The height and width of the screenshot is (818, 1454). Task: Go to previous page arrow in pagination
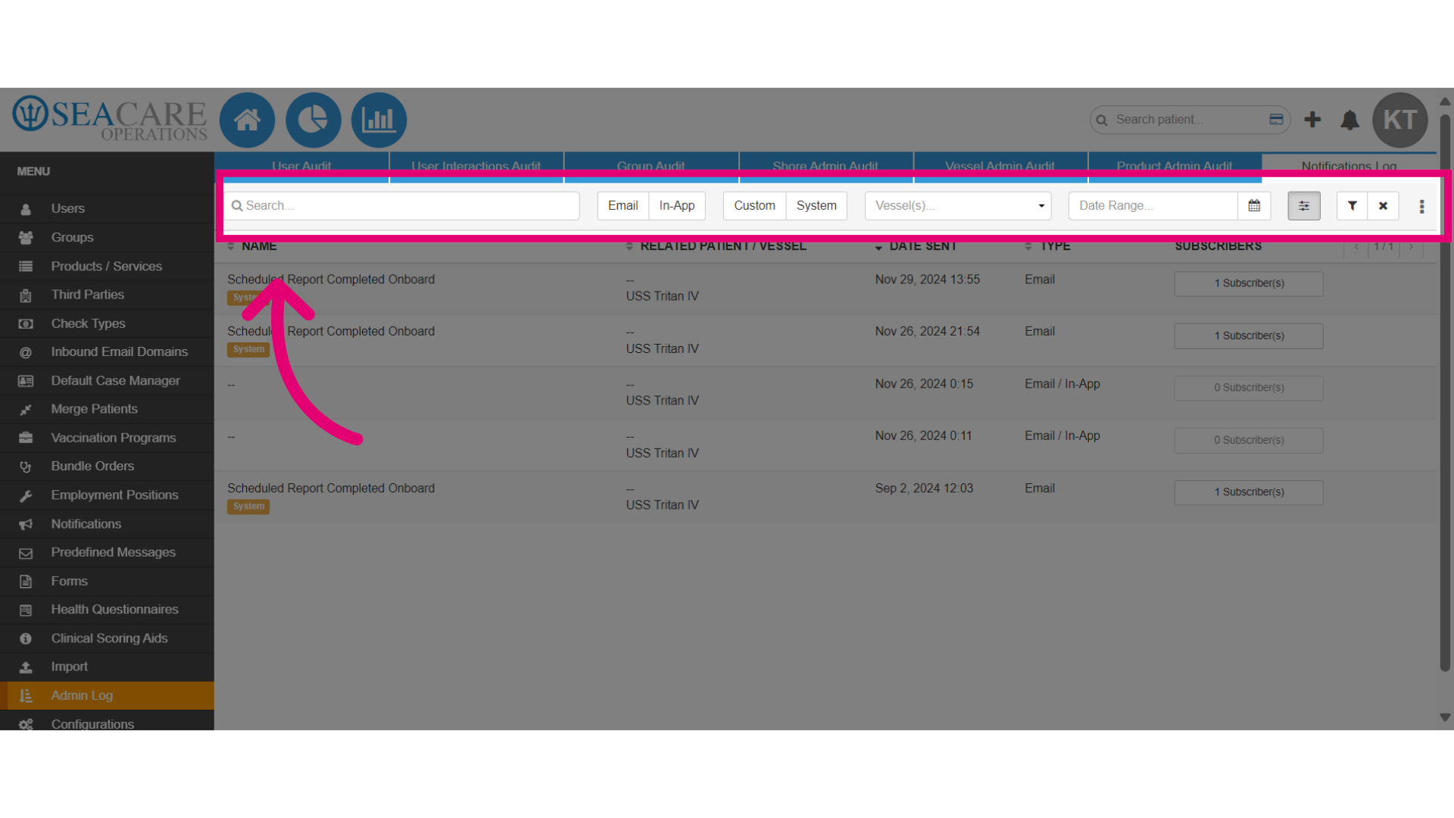click(x=1356, y=246)
